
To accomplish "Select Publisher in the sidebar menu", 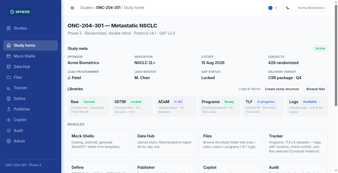I will click(x=30, y=109).
